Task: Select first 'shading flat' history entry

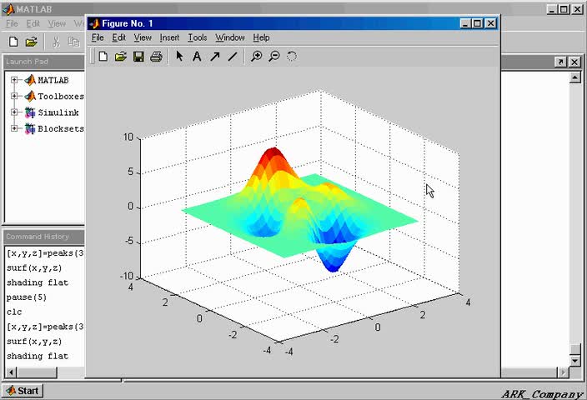Action: (38, 282)
